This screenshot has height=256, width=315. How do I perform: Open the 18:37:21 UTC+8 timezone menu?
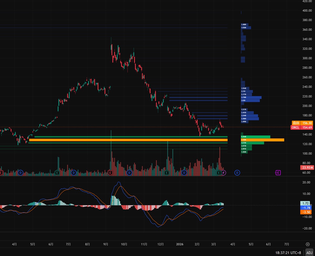point(288,253)
